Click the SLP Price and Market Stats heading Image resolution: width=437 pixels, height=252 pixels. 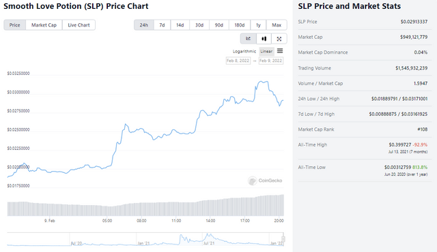point(349,6)
